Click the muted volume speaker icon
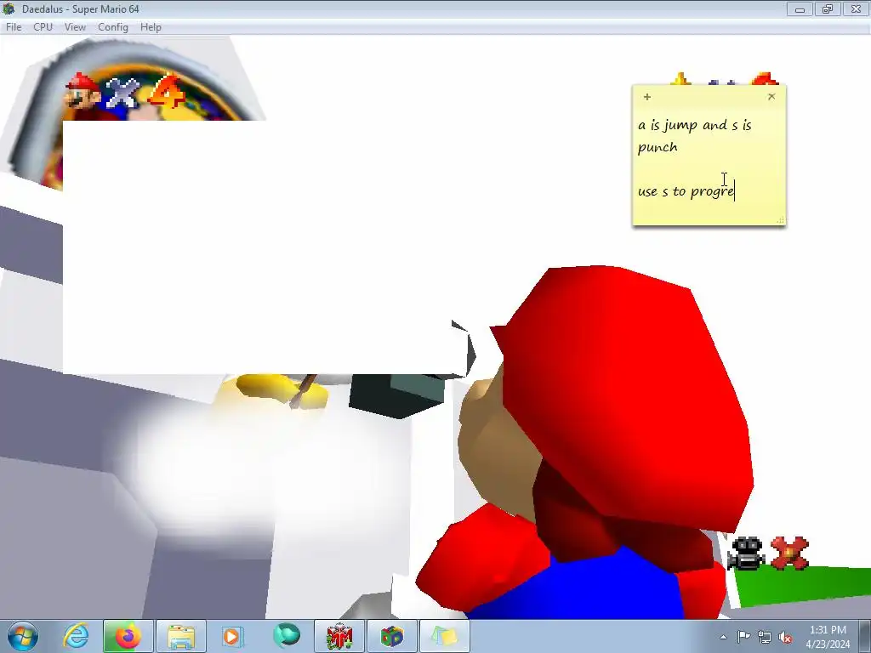871x653 pixels. [x=785, y=637]
